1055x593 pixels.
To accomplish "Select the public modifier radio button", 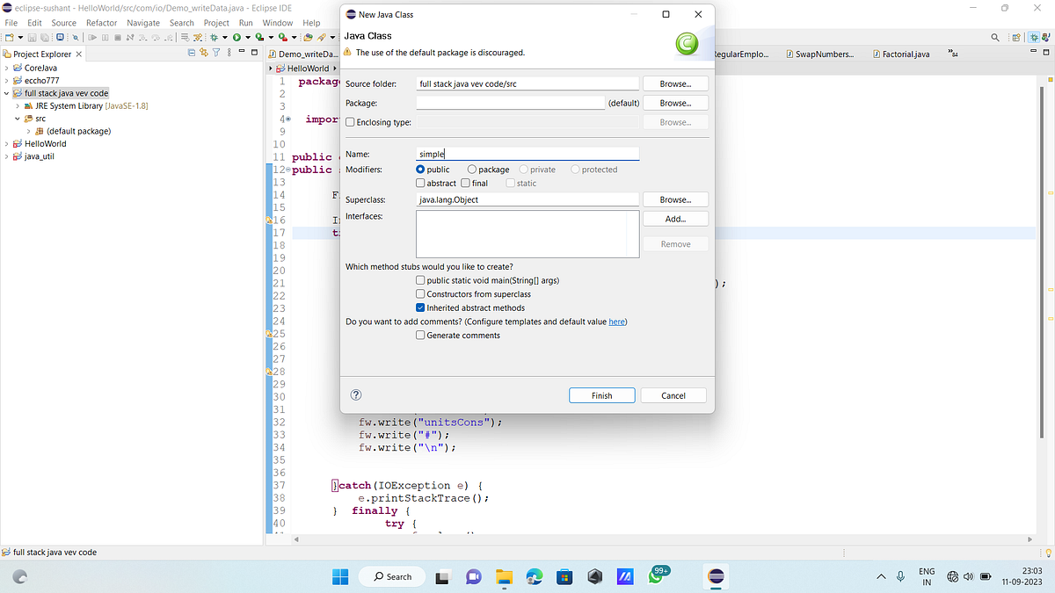I will tap(421, 170).
